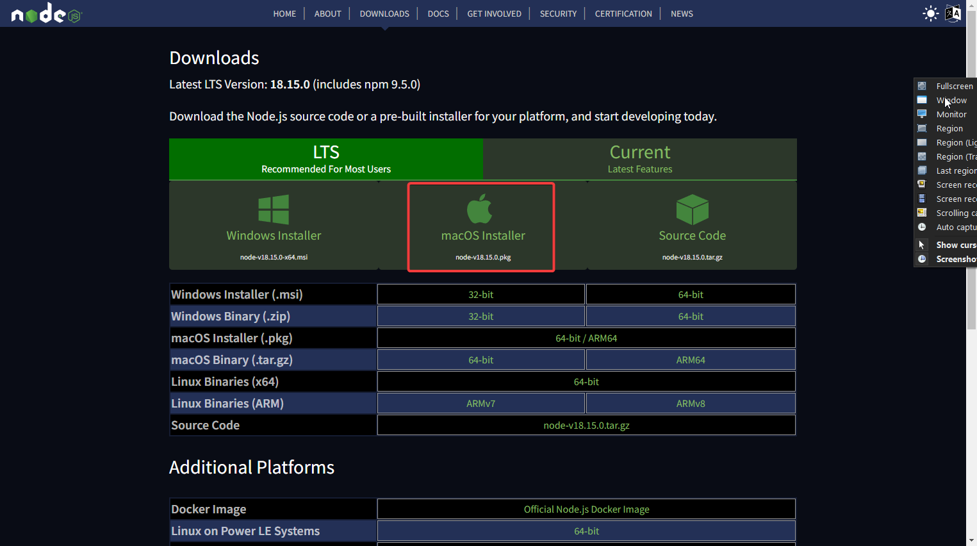Image resolution: width=977 pixels, height=546 pixels.
Task: Click 64-bit for Linux on Power LE Systems
Action: pyautogui.click(x=586, y=531)
